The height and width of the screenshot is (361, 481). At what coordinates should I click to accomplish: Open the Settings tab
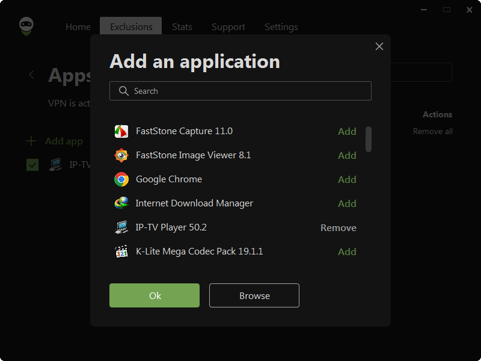tap(281, 27)
